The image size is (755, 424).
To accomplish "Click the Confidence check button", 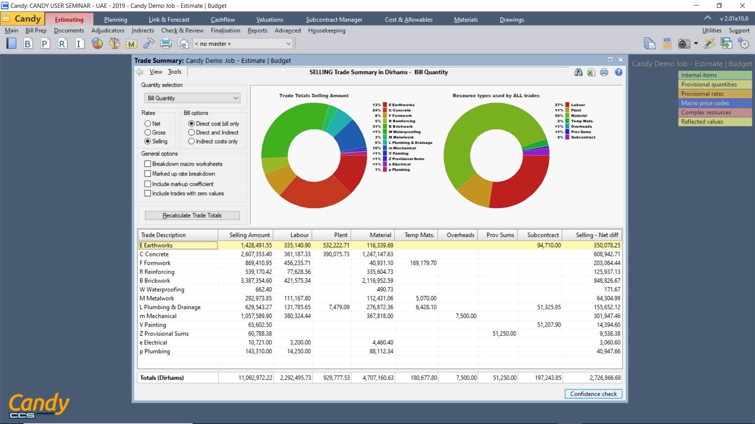I will (x=593, y=394).
